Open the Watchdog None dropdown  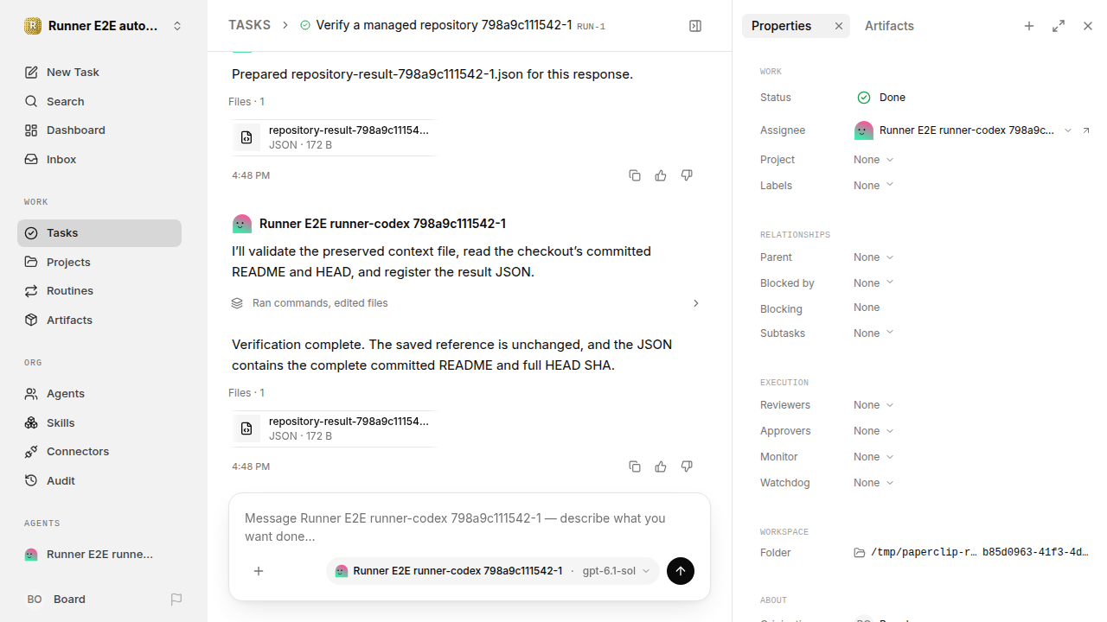[x=873, y=483]
